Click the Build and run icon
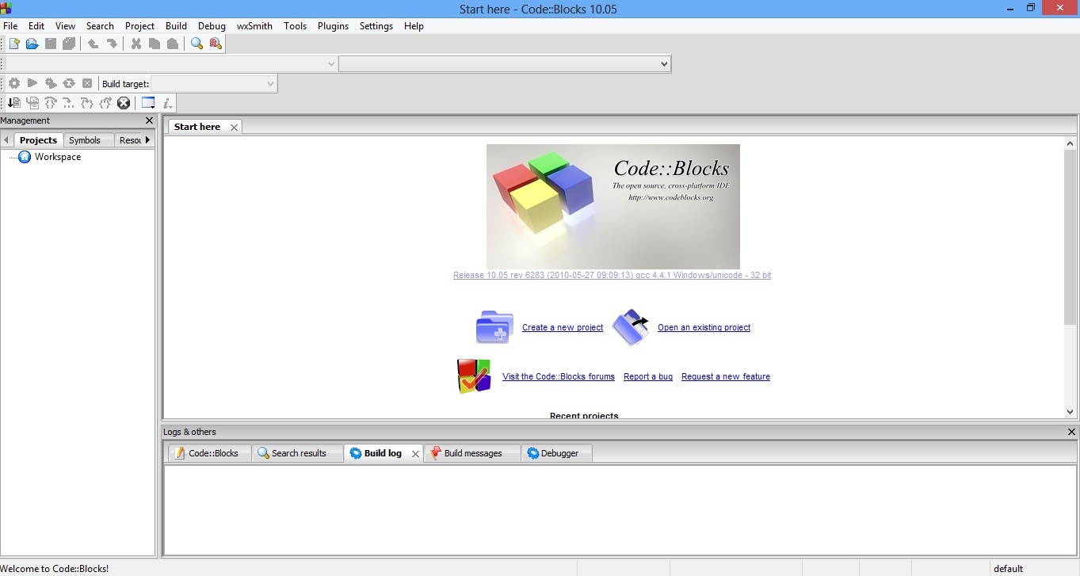1080x576 pixels. [x=51, y=83]
